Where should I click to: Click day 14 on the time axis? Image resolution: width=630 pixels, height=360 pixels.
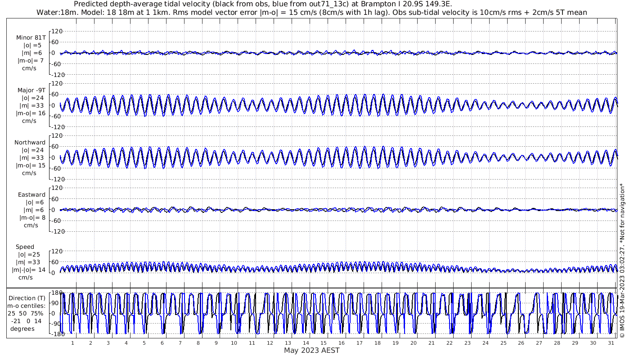click(x=306, y=342)
